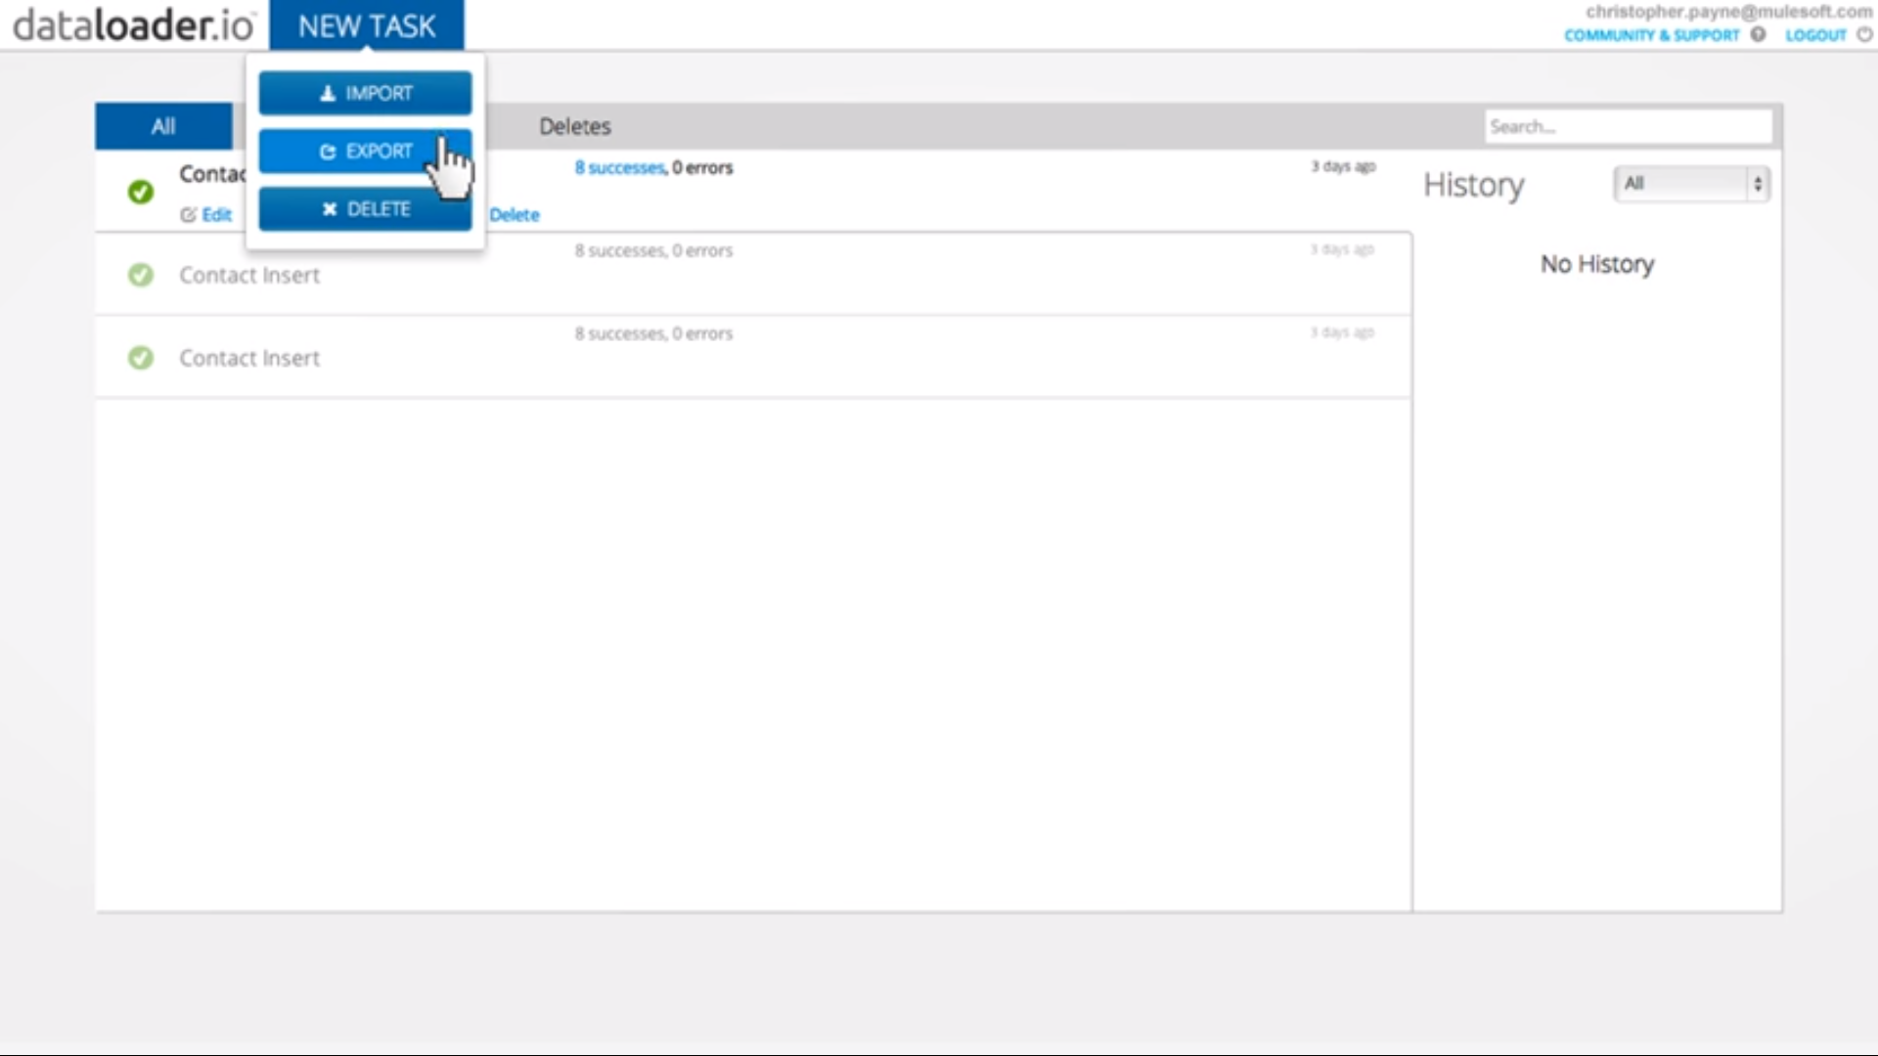Switch to the All tab

point(163,126)
